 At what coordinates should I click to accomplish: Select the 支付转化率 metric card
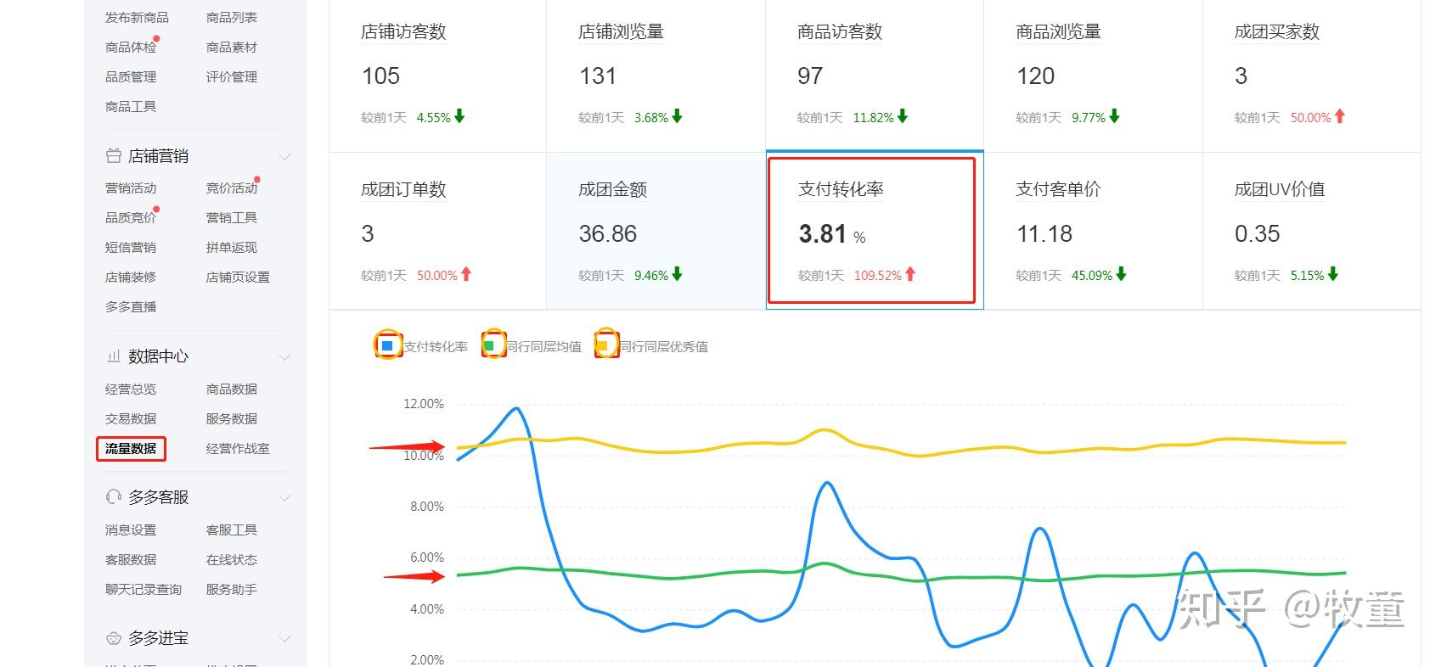click(x=875, y=231)
